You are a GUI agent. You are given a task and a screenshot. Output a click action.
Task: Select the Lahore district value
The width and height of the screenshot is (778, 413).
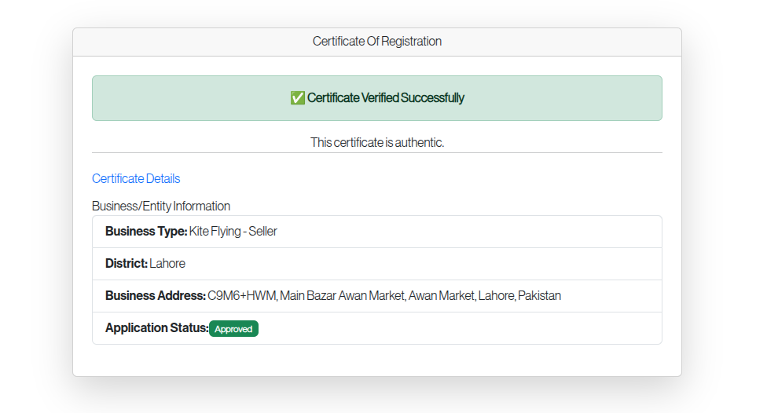[x=167, y=264]
